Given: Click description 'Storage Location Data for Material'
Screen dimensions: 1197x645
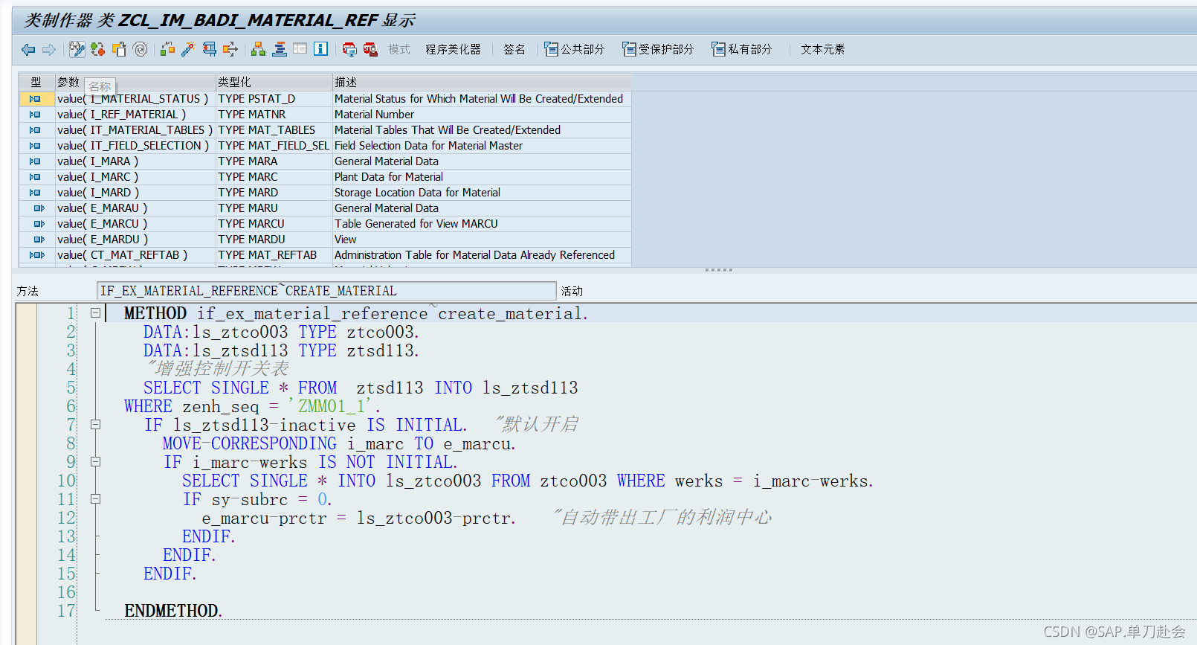Looking at the screenshot, I should (x=417, y=193).
